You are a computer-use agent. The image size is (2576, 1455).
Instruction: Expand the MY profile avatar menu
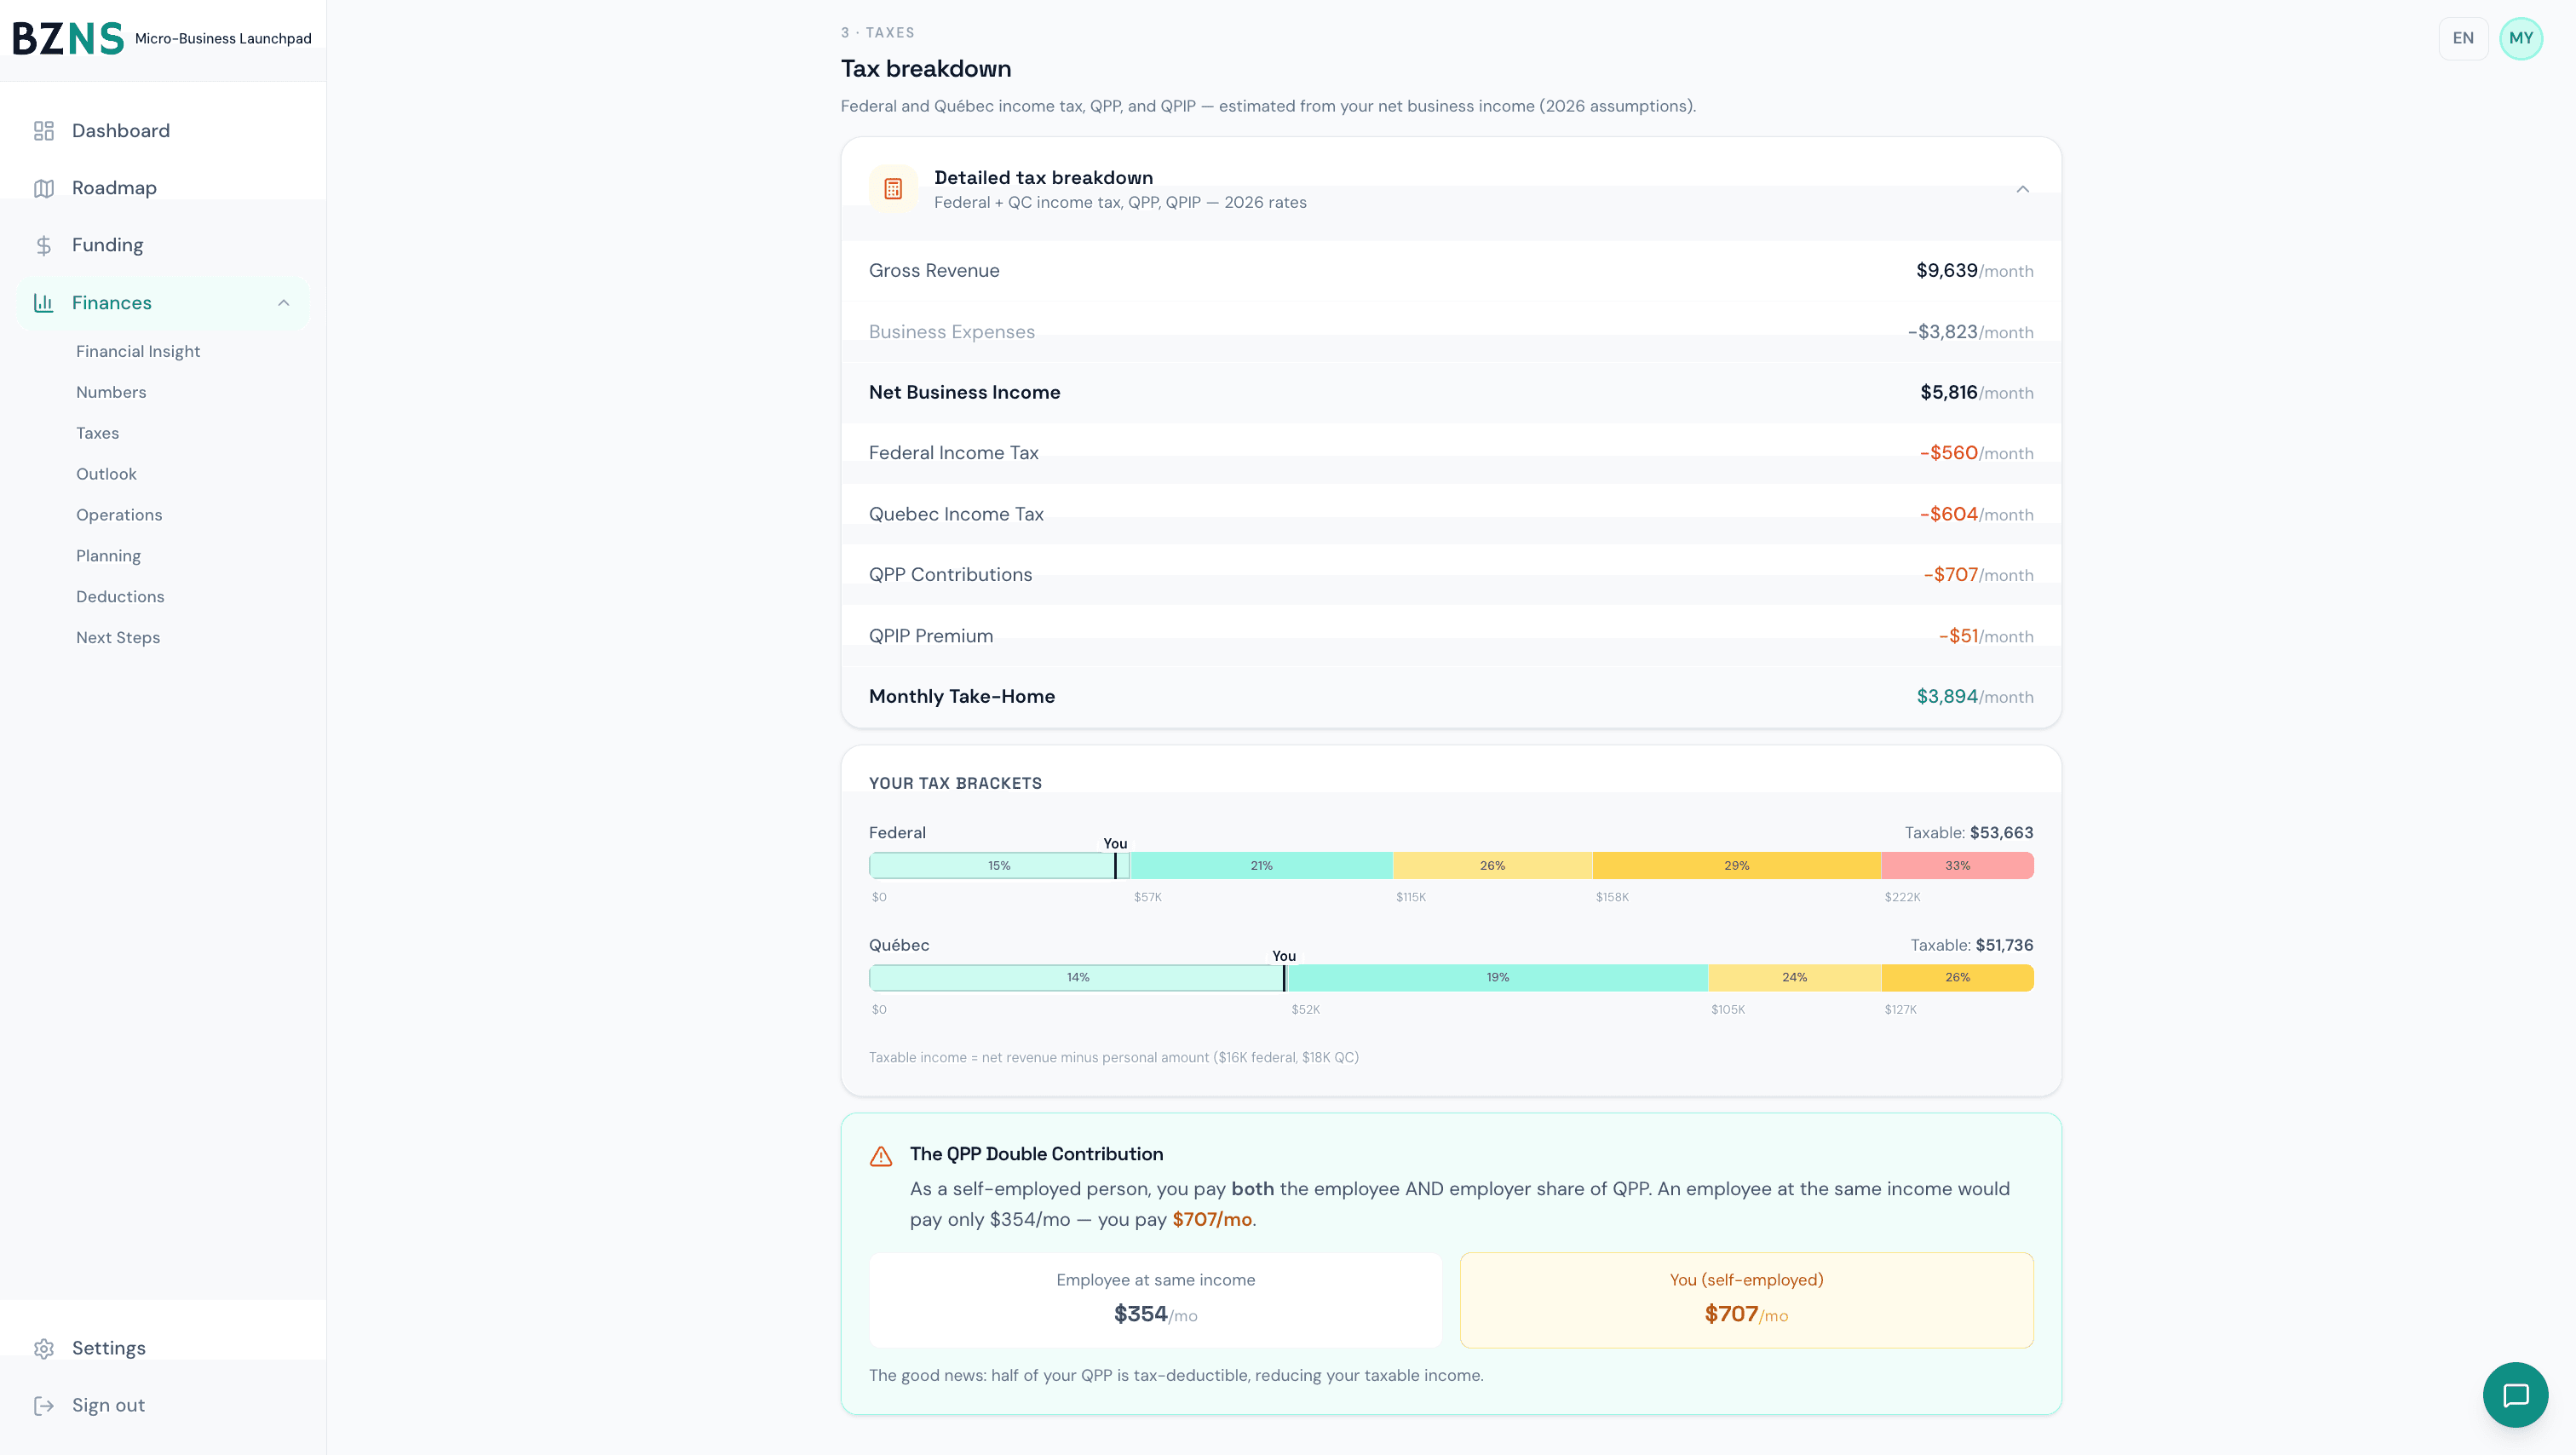[2521, 38]
